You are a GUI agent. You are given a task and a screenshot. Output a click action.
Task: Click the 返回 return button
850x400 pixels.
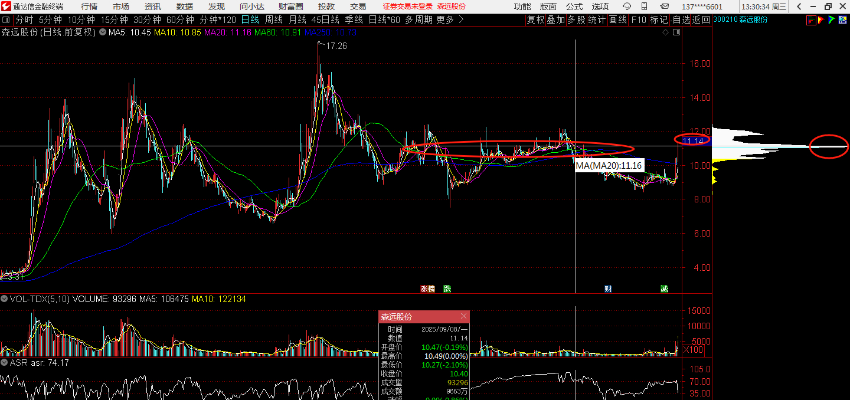pos(701,20)
